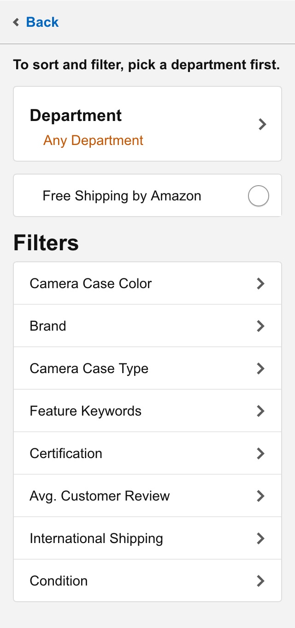The width and height of the screenshot is (295, 628).
Task: Expand the Feature Keywords filter
Action: click(x=147, y=411)
